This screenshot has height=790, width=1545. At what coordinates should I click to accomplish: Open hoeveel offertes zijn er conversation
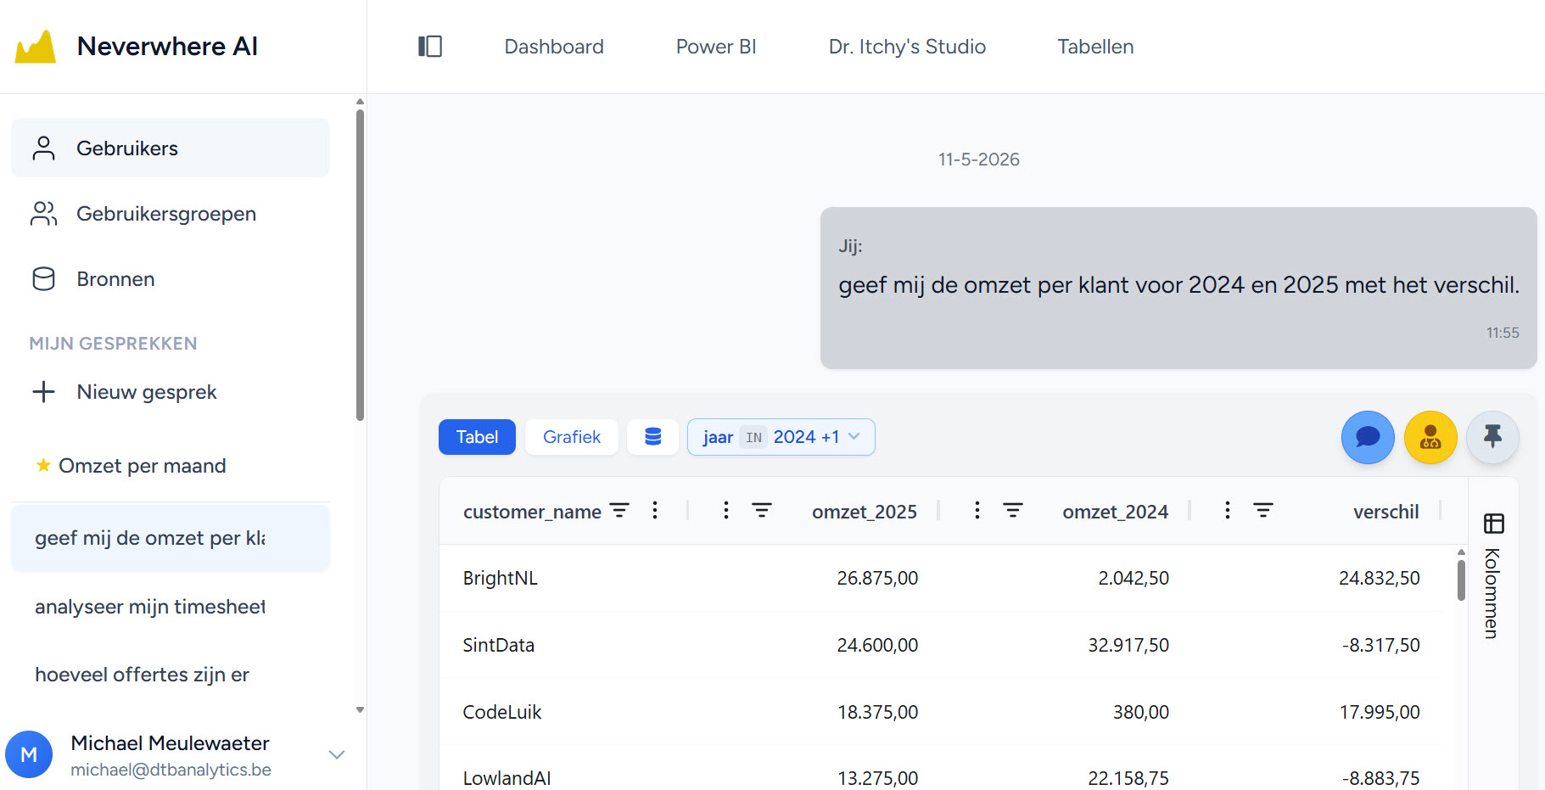[171, 675]
